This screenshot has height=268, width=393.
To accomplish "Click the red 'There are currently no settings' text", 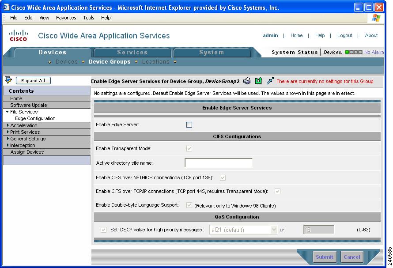I will point(325,81).
